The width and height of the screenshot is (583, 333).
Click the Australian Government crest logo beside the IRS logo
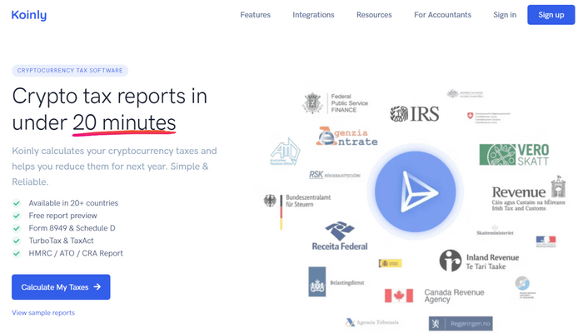tap(465, 93)
